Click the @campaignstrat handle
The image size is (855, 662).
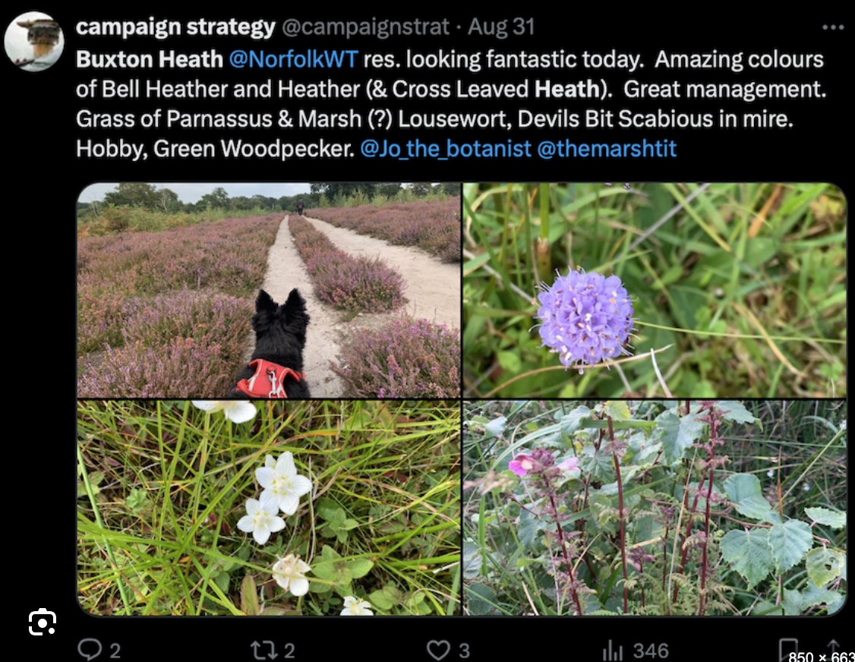pyautogui.click(x=366, y=27)
